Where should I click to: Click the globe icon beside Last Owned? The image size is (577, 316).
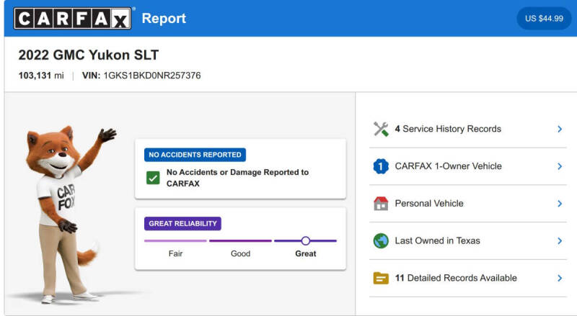click(x=381, y=241)
